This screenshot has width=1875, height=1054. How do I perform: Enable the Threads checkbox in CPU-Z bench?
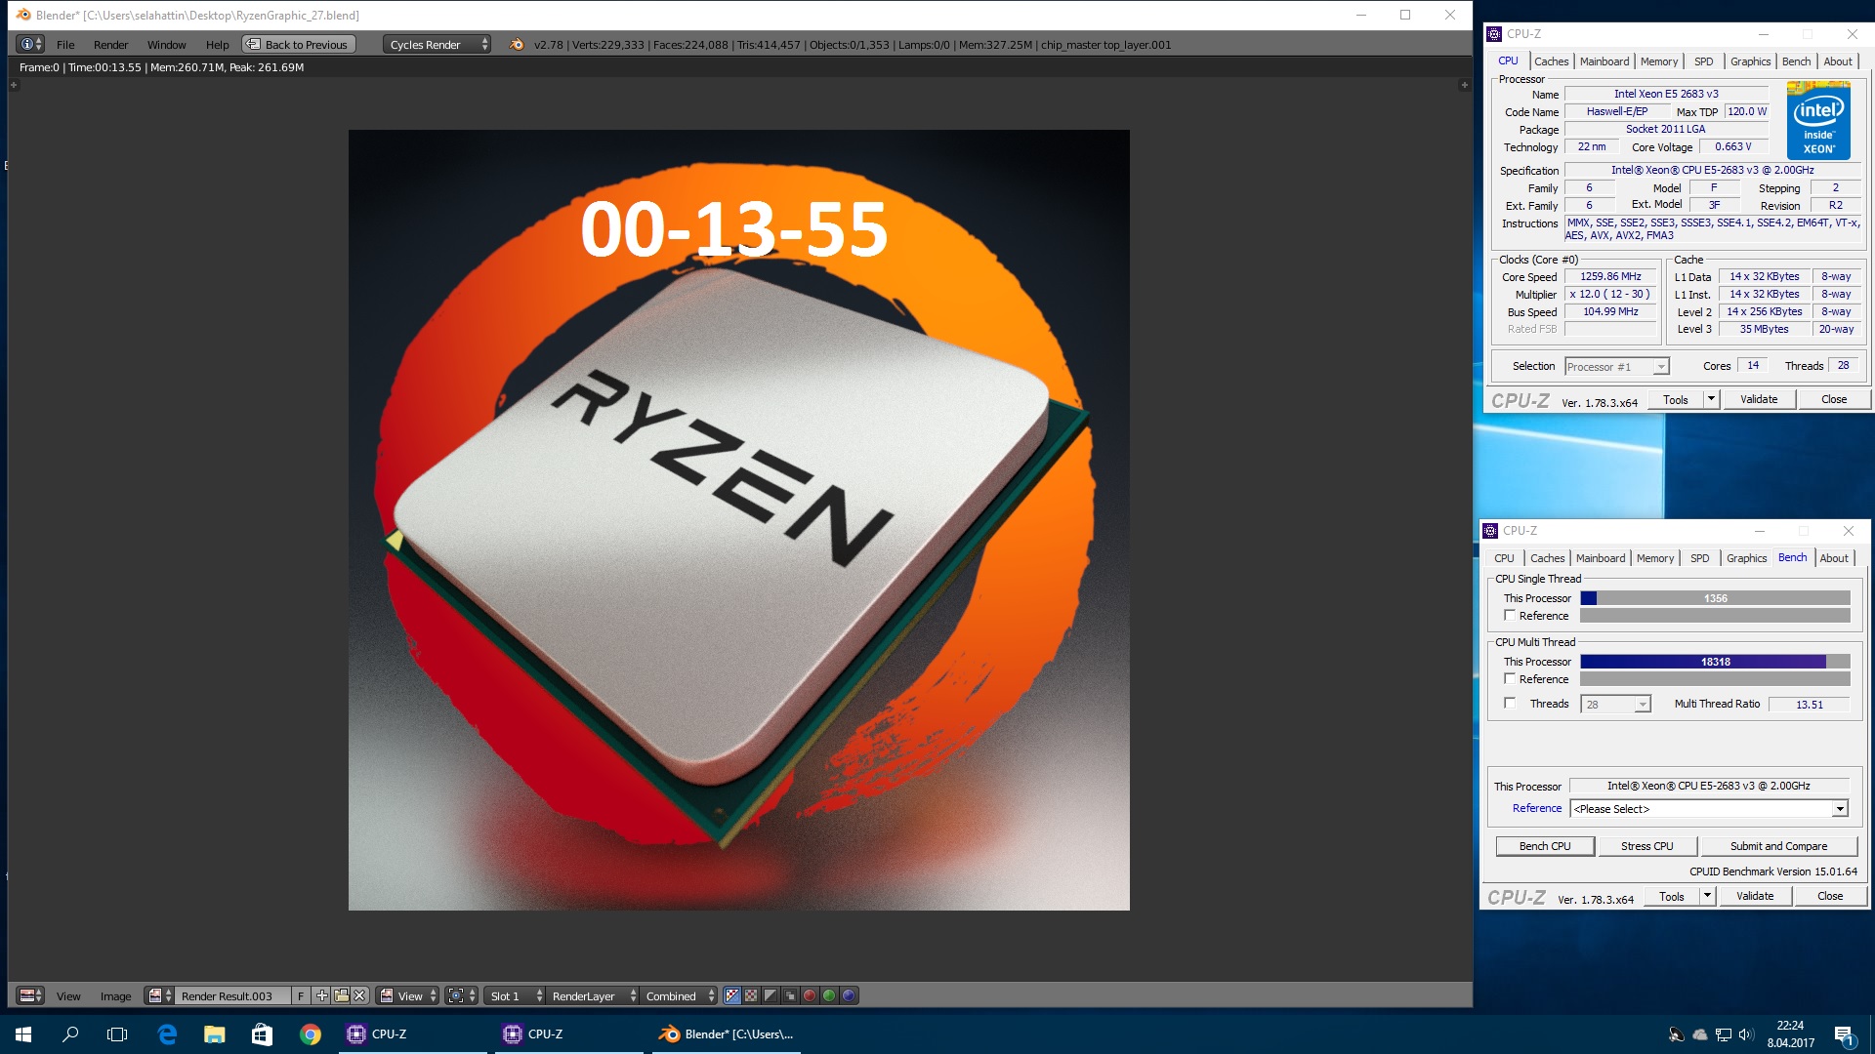coord(1509,703)
